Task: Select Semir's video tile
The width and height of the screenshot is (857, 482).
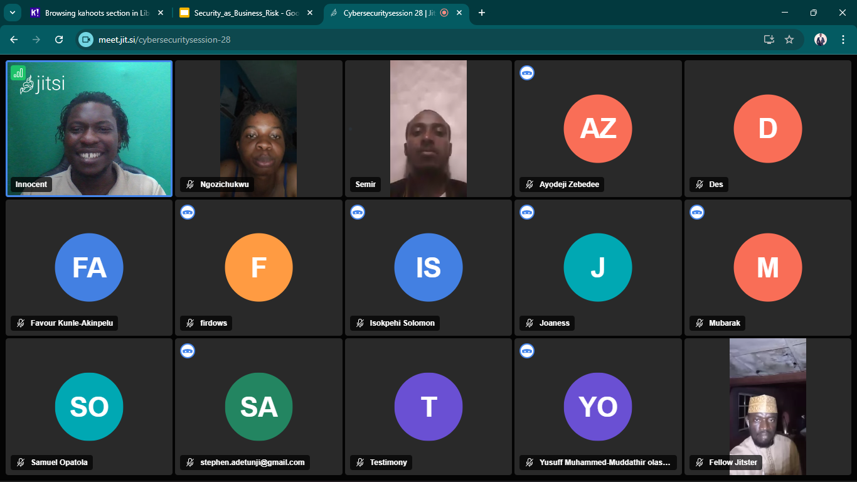Action: [428, 129]
